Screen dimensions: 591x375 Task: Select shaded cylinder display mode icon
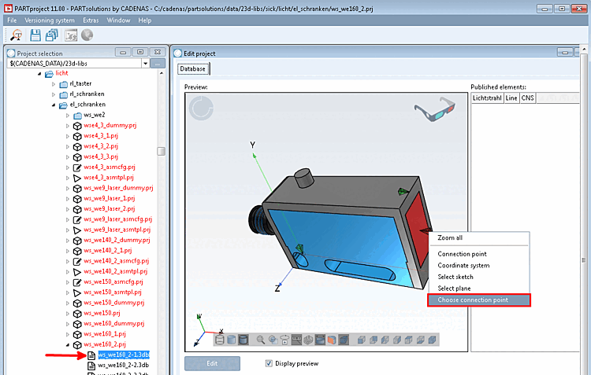coord(232,340)
